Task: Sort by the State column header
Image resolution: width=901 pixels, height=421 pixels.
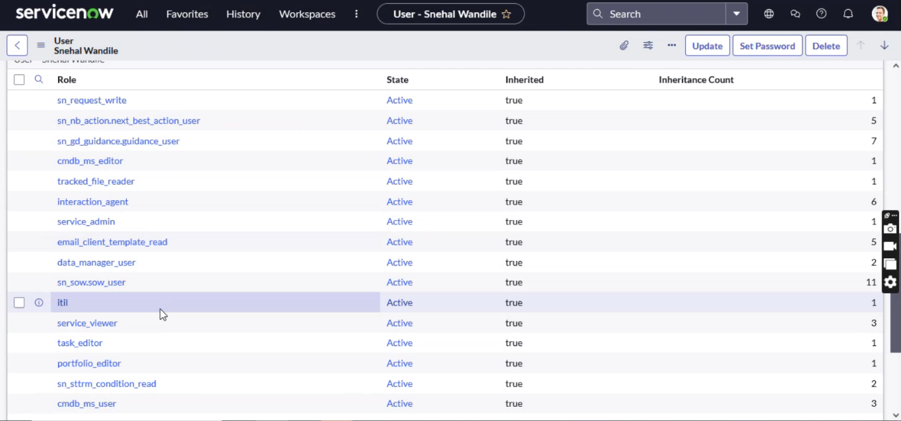Action: coord(397,79)
